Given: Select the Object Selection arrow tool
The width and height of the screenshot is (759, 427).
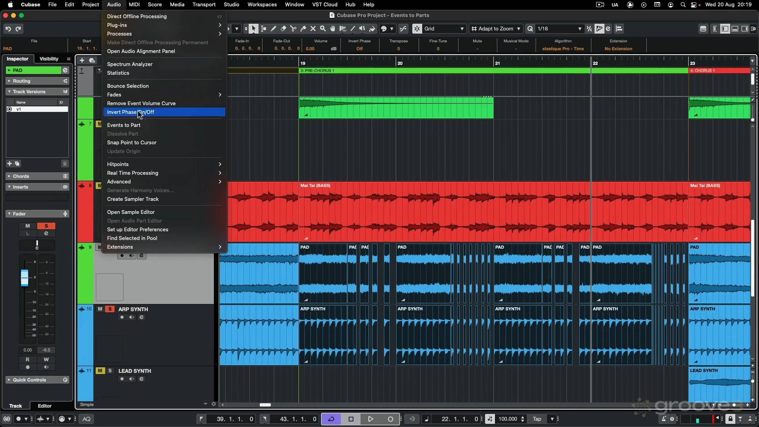Looking at the screenshot, I should click(x=253, y=28).
